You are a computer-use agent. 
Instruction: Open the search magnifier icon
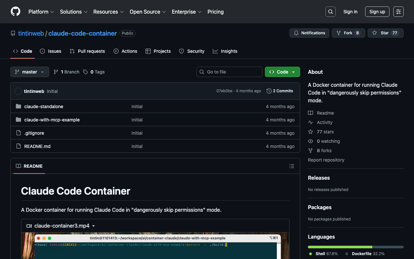(x=330, y=12)
